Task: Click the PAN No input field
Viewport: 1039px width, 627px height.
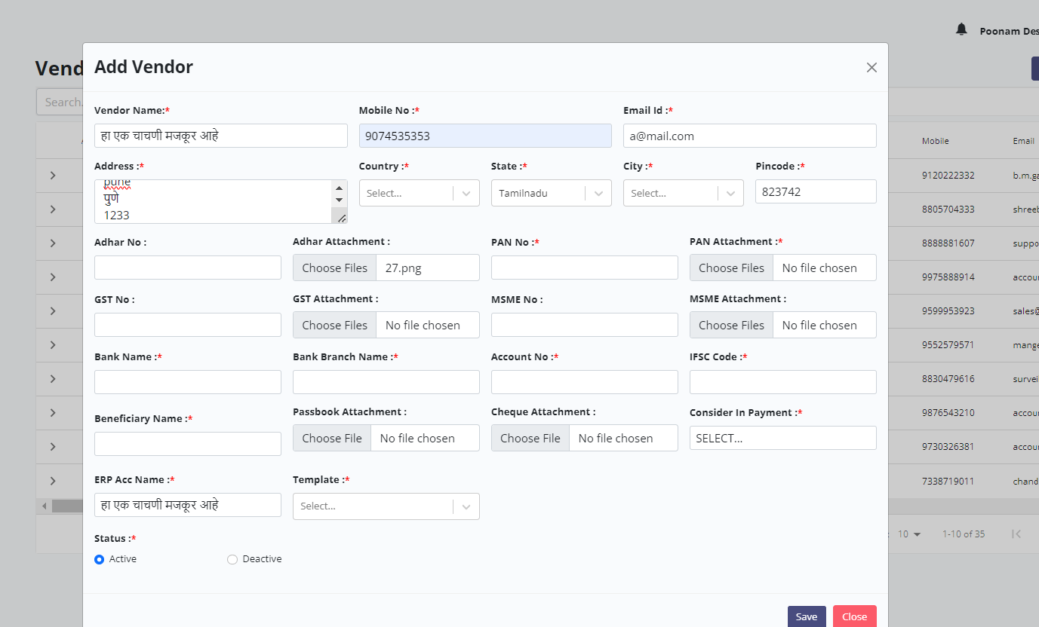Action: tap(585, 268)
